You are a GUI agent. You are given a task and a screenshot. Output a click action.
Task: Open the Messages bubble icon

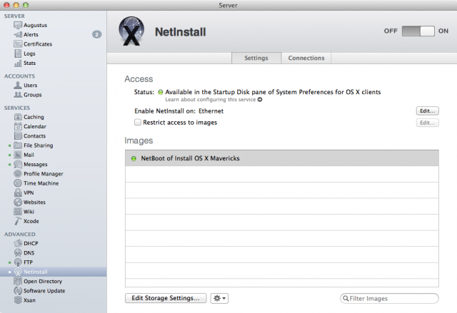[18, 165]
